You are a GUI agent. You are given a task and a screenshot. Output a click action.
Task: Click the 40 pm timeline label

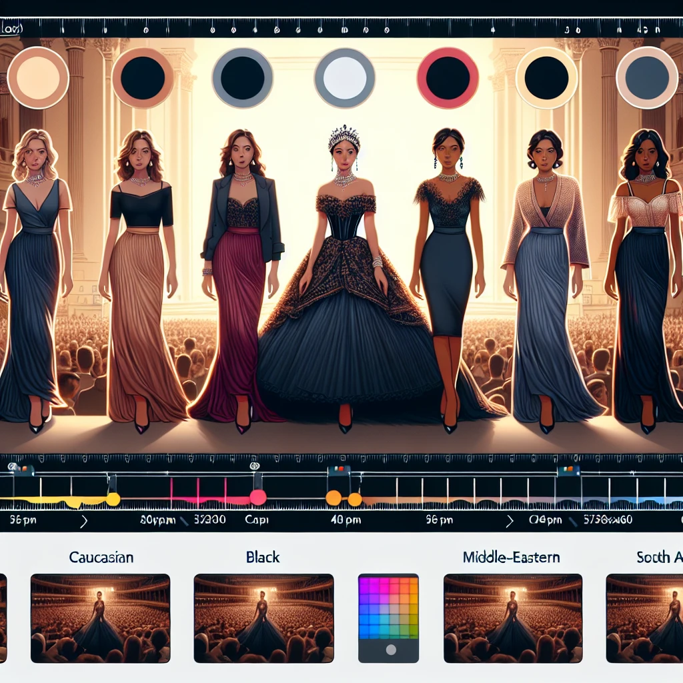[346, 520]
